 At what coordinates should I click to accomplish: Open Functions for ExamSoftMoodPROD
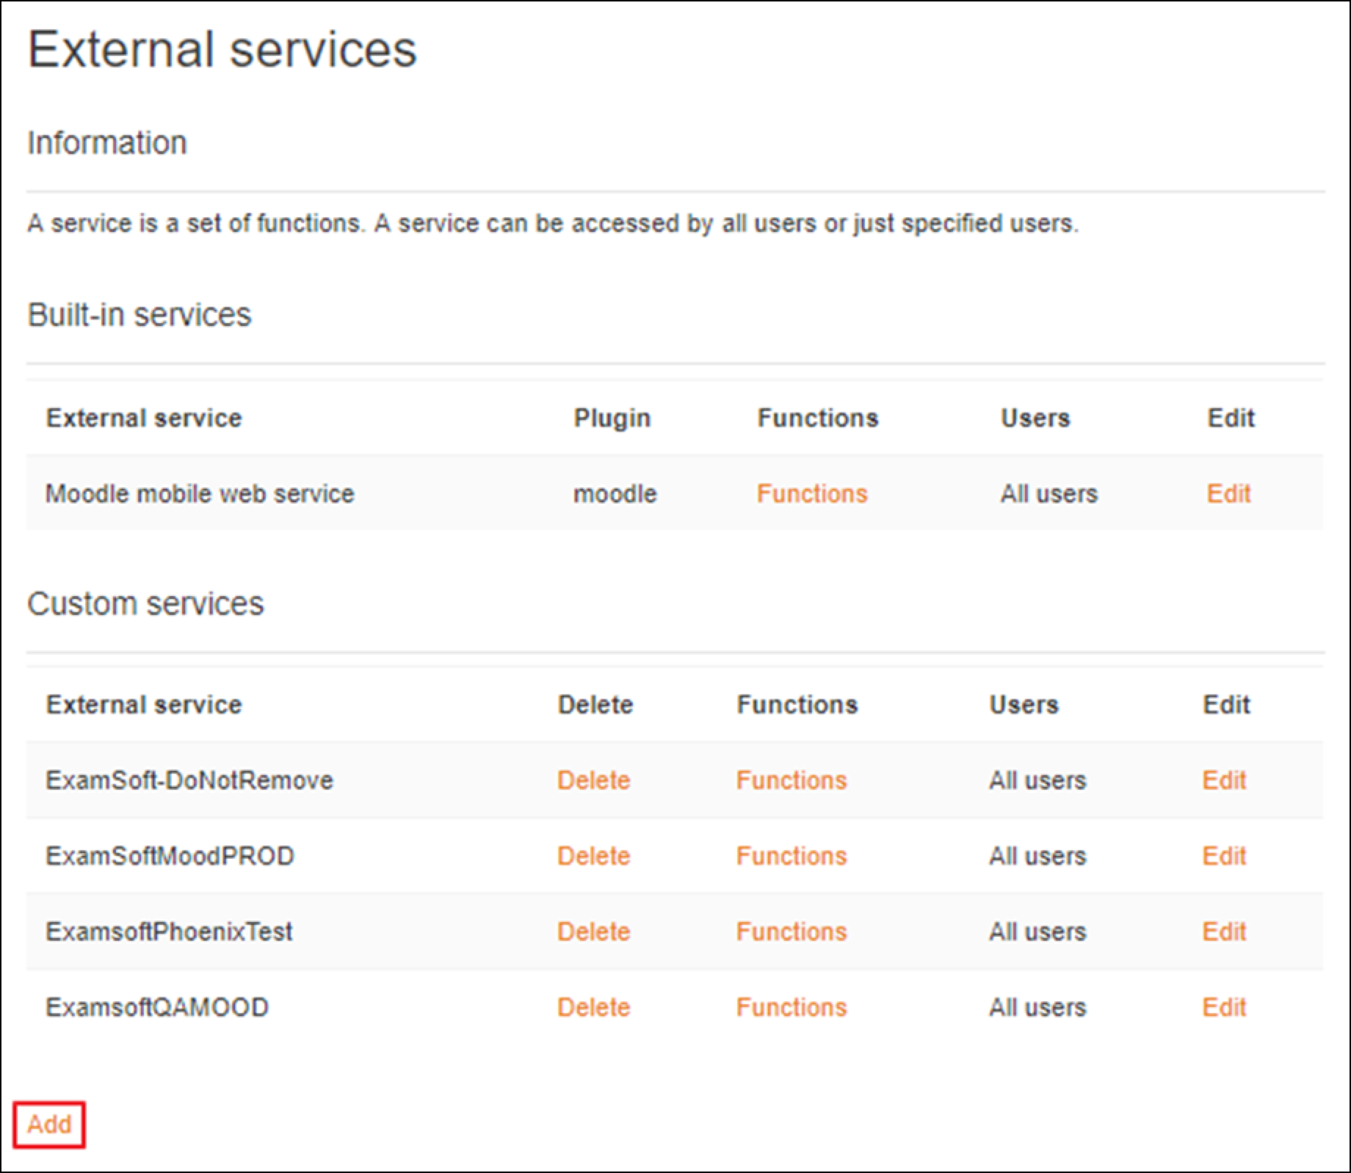(792, 855)
